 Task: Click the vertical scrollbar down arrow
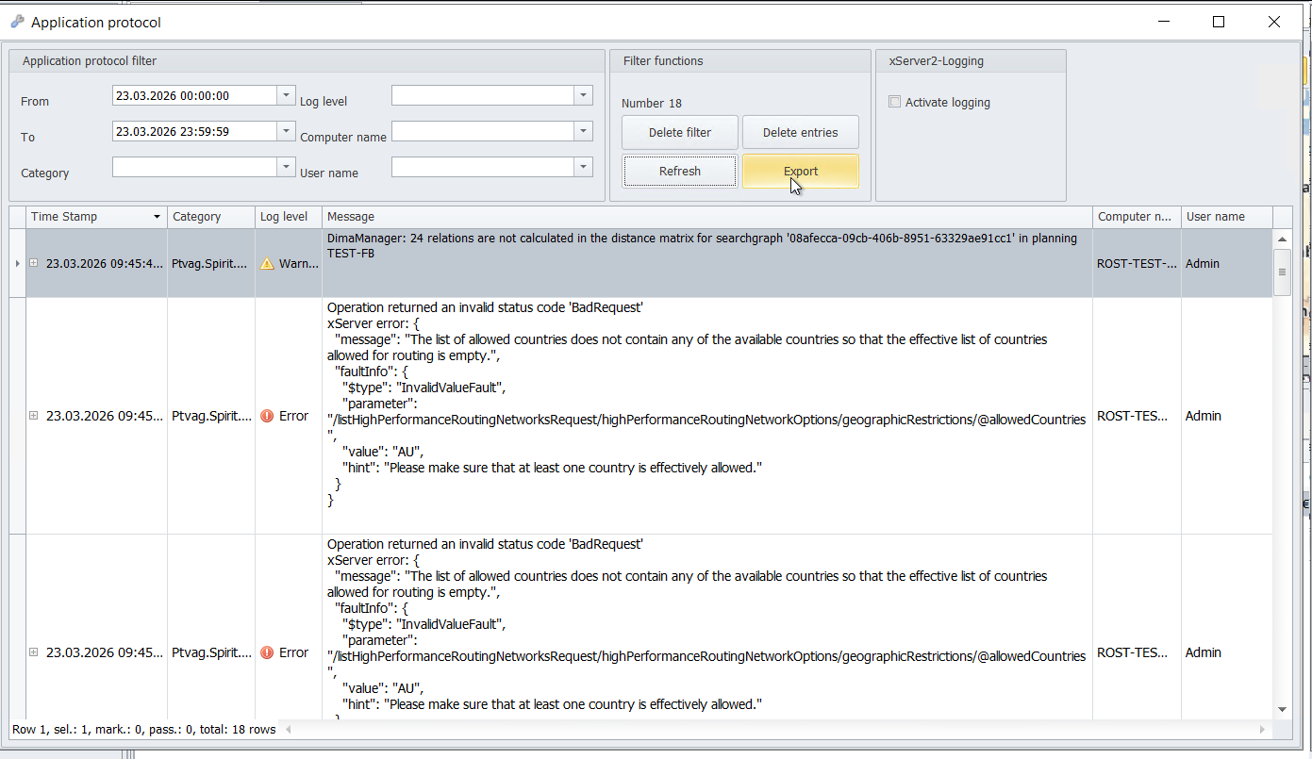coord(1282,709)
